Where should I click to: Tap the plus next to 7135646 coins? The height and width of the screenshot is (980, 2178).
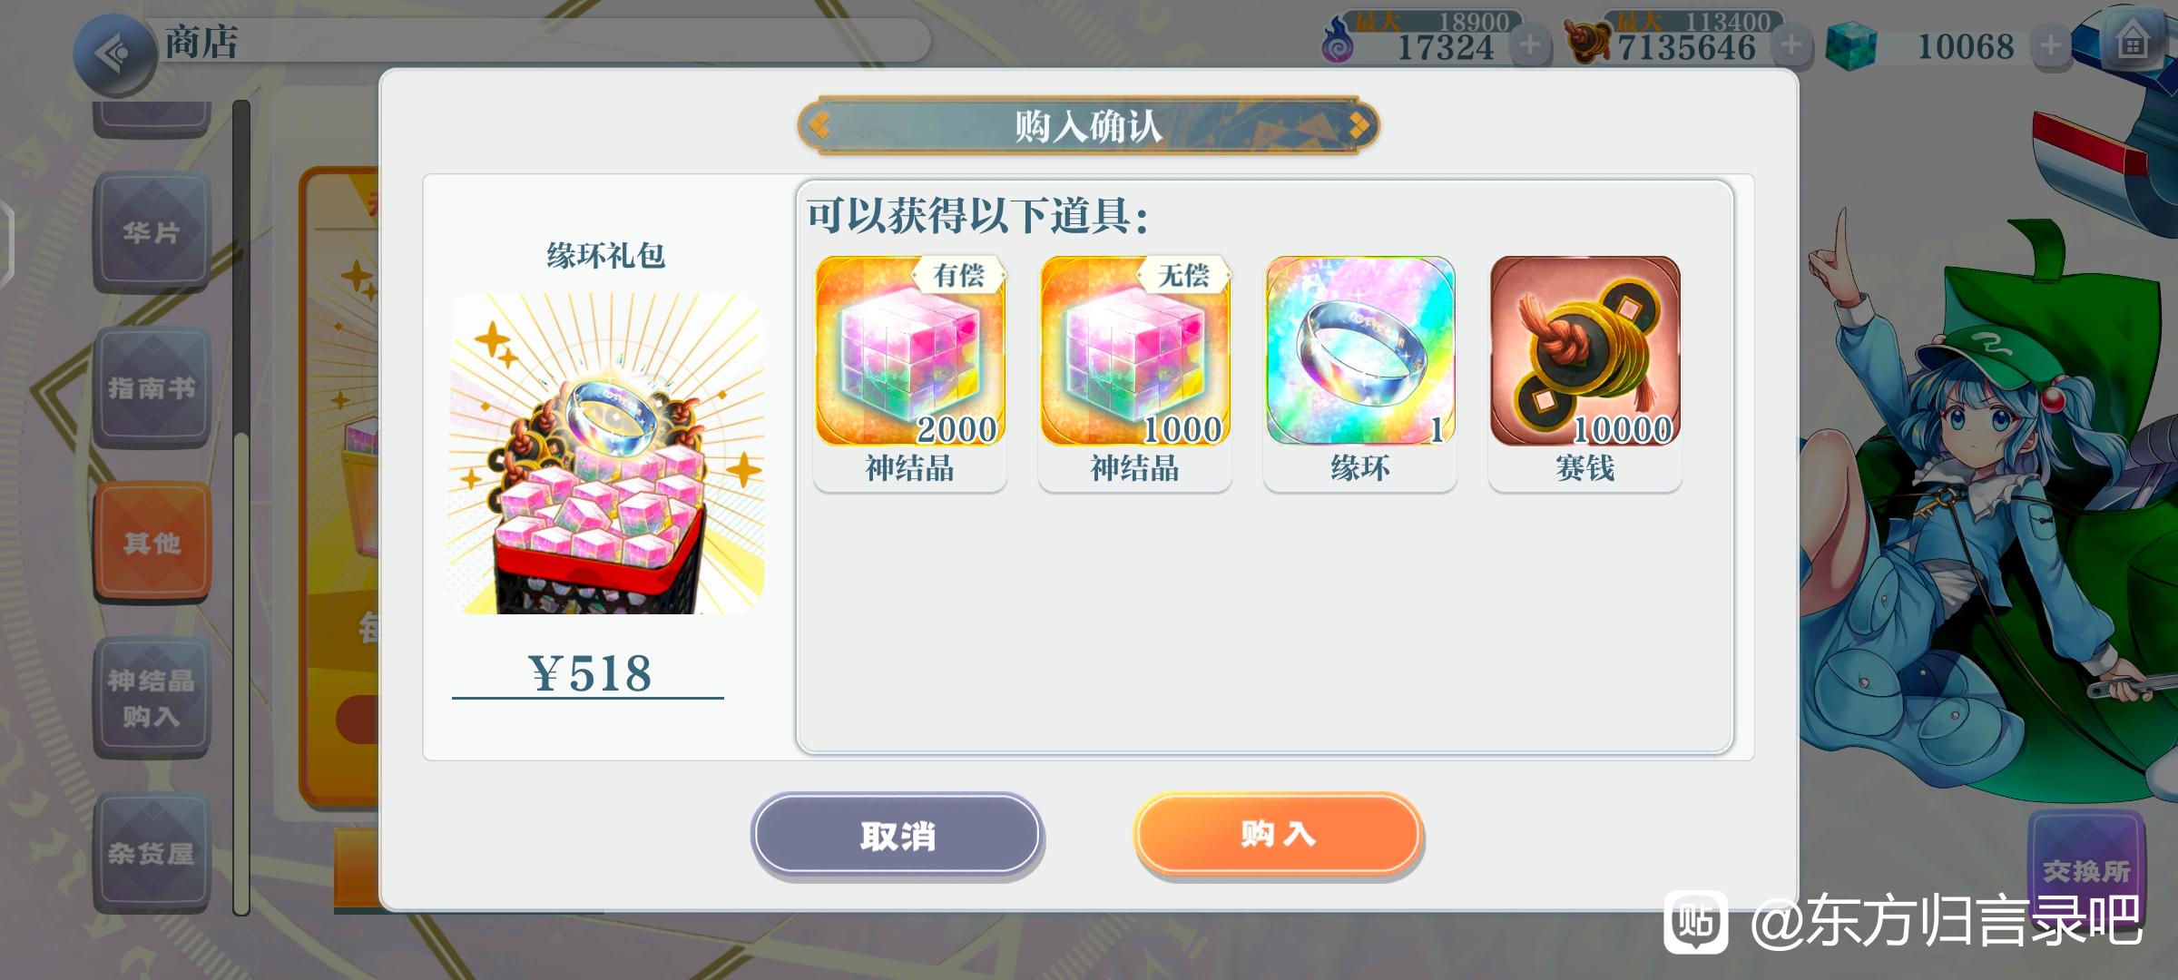tap(1791, 44)
